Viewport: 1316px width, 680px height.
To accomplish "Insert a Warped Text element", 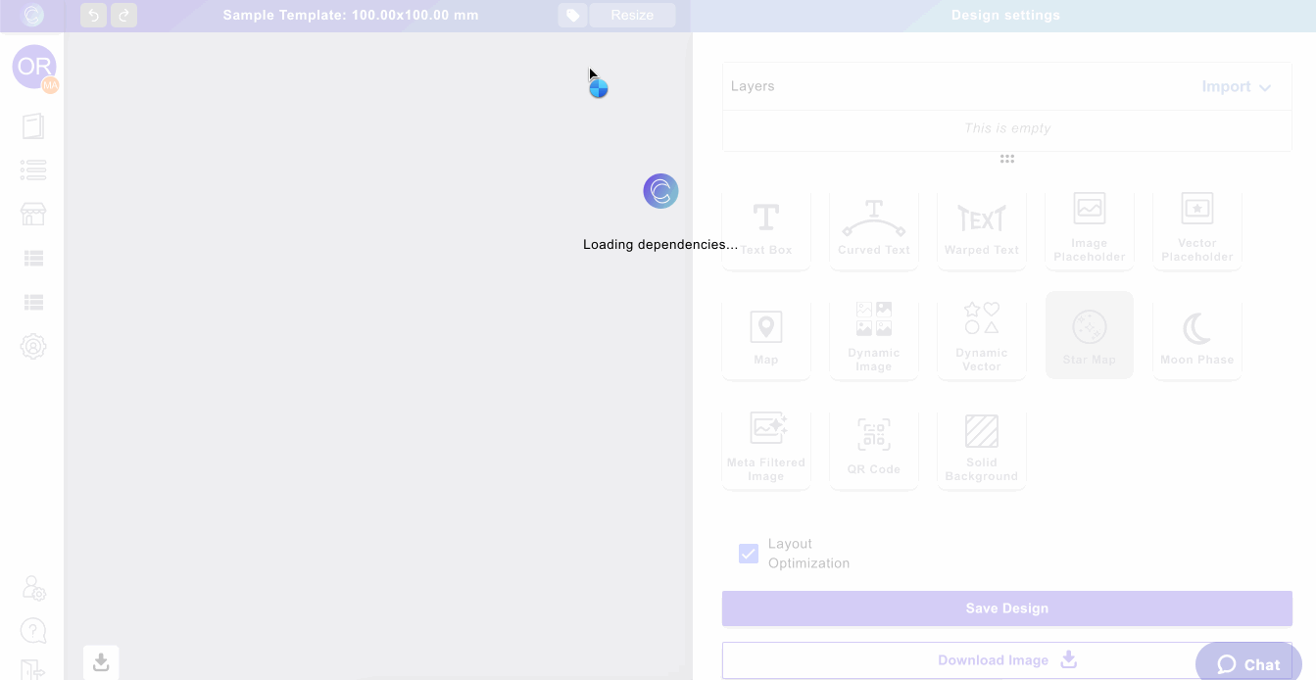I will (981, 228).
